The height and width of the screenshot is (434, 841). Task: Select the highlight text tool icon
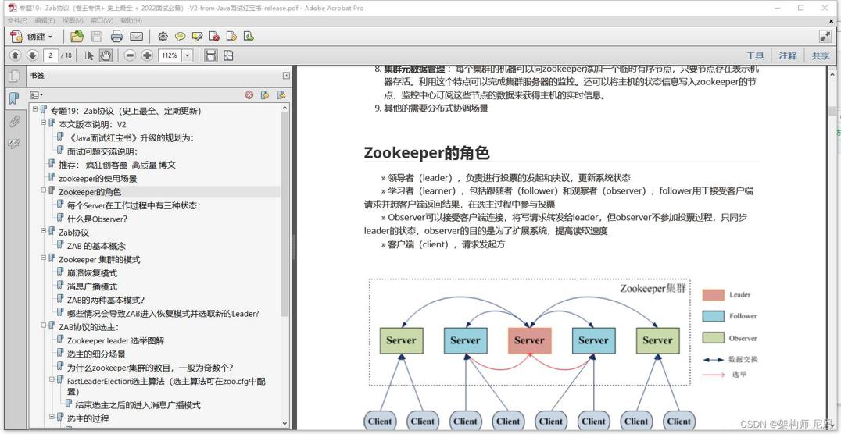[198, 37]
